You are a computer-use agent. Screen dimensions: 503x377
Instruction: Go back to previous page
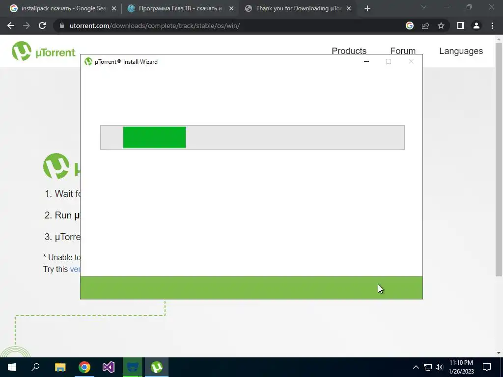[11, 26]
